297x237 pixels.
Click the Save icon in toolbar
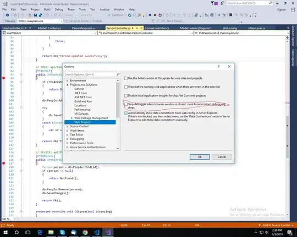tap(35, 15)
